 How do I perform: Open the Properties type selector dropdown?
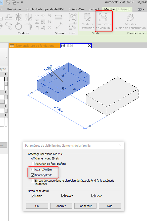[6, 57]
